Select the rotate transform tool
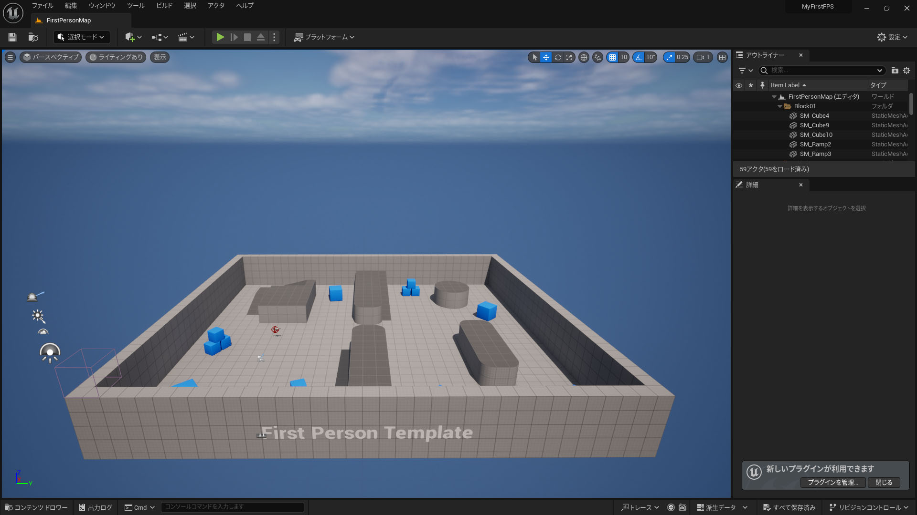The width and height of the screenshot is (917, 515). click(557, 57)
